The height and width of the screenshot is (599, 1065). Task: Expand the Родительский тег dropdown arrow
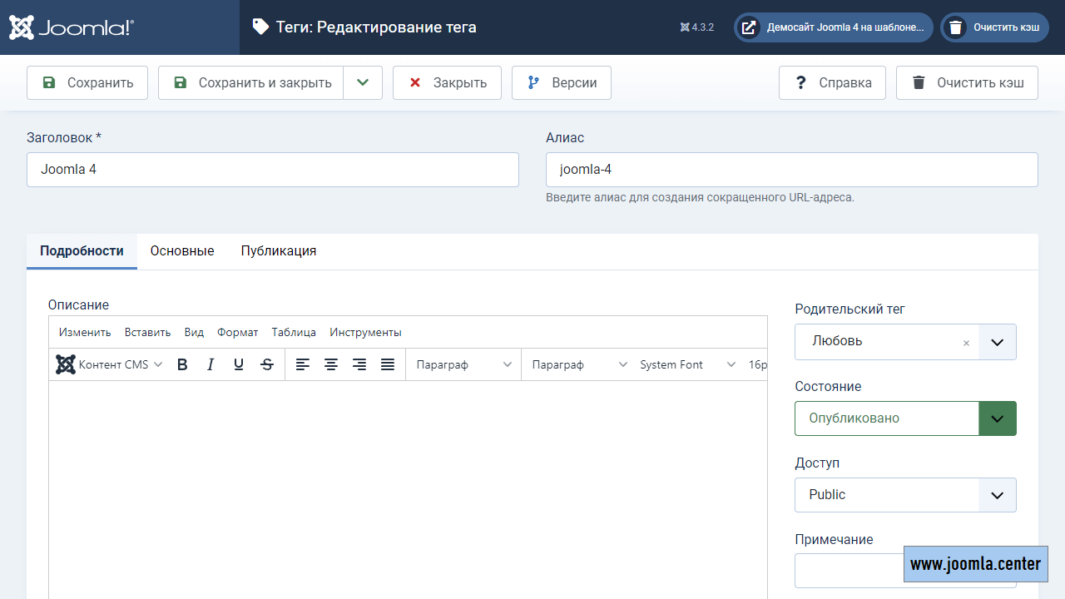click(998, 342)
